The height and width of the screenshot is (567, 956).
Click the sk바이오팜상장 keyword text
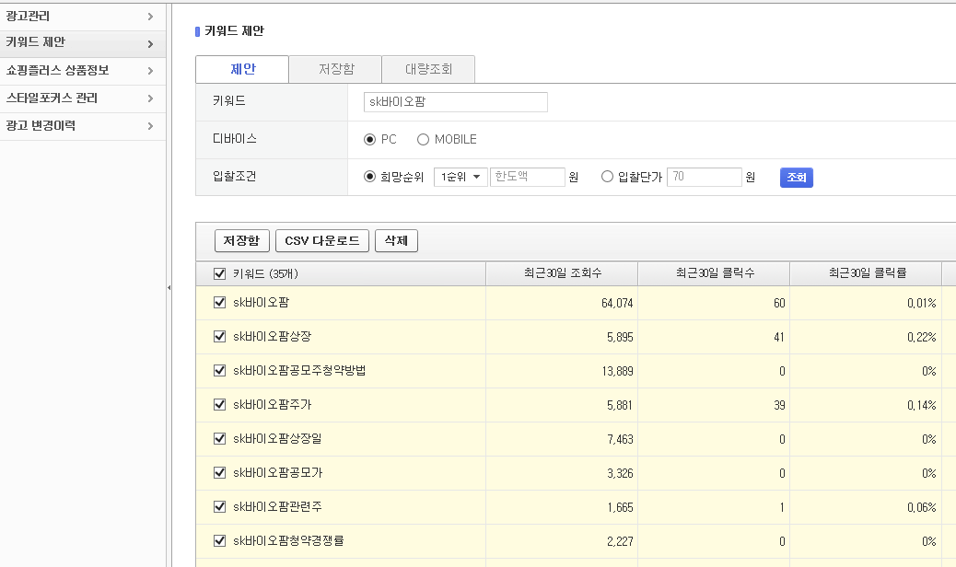[x=272, y=337]
